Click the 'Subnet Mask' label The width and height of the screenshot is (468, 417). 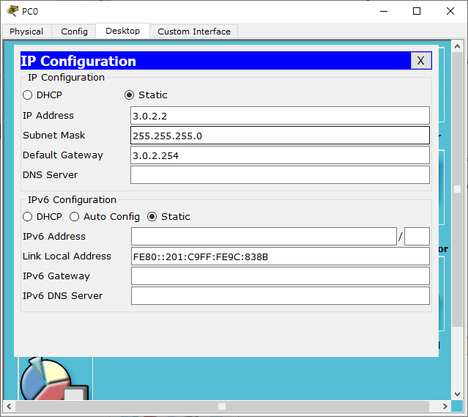53,136
